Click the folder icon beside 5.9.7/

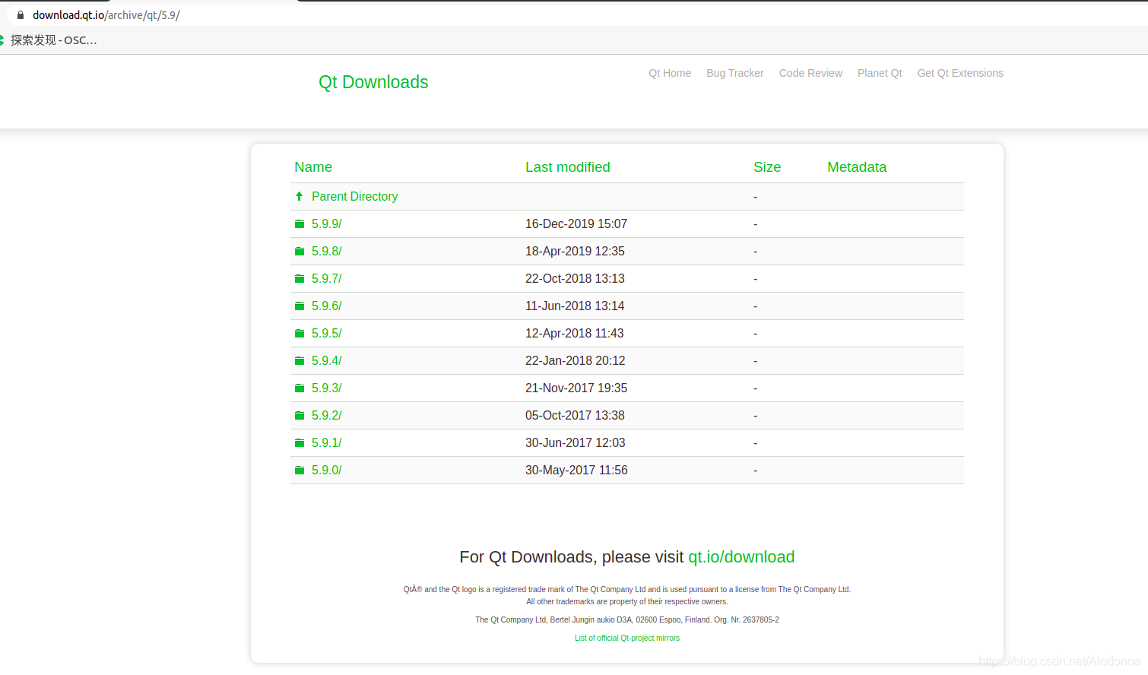coord(300,279)
